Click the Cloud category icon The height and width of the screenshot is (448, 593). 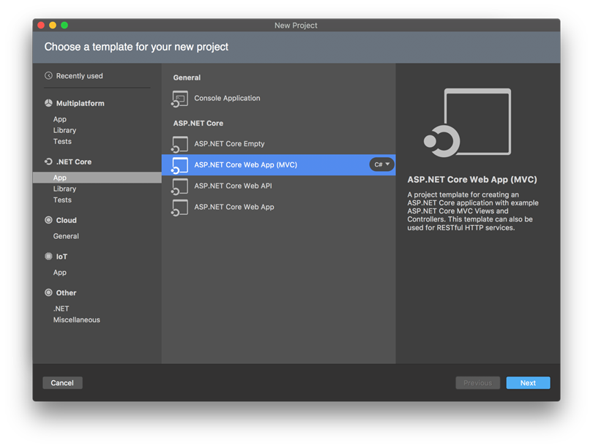click(48, 220)
